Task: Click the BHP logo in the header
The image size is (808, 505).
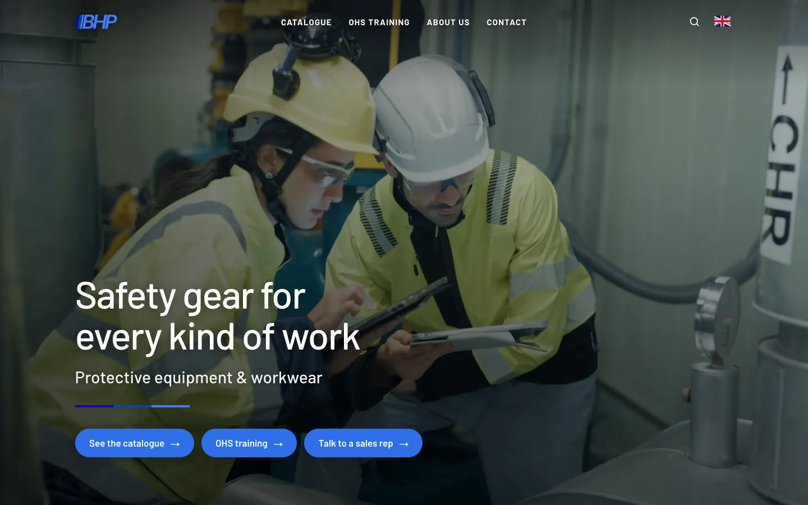Action: 97,22
